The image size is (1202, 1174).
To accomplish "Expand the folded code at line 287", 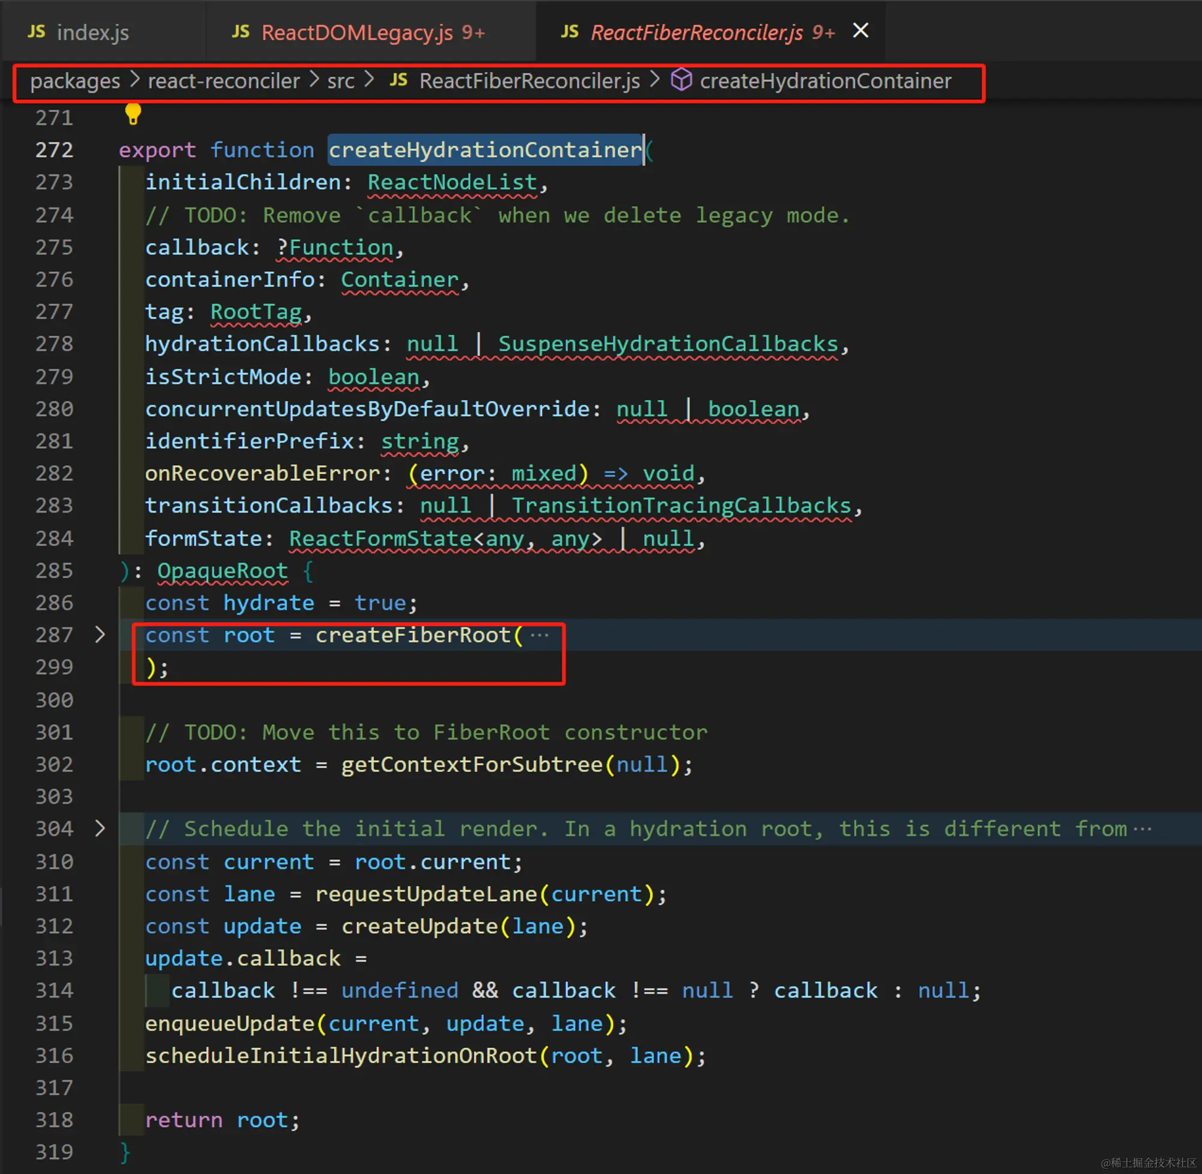I will click(100, 634).
